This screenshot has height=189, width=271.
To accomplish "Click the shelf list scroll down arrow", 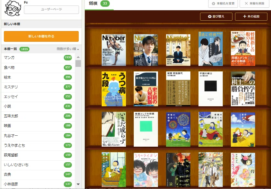I will click(x=78, y=184).
